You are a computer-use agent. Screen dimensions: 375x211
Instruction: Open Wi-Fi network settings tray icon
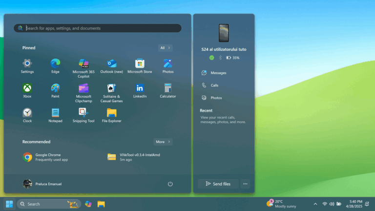(325, 204)
